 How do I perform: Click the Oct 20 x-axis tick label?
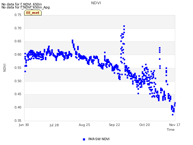click(x=144, y=125)
